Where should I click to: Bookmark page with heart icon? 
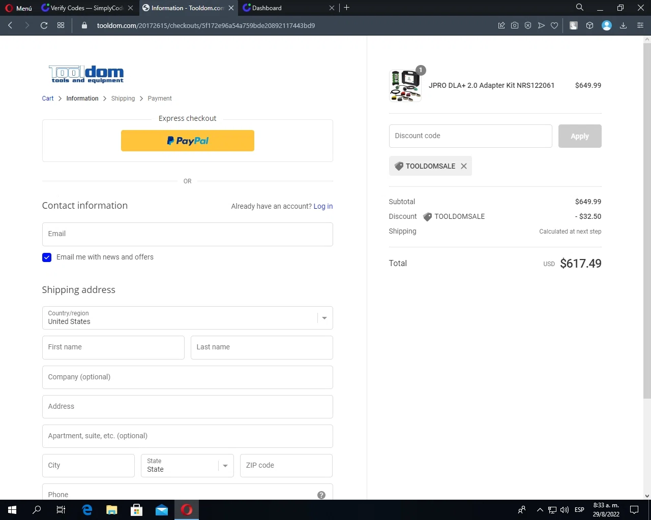click(554, 25)
